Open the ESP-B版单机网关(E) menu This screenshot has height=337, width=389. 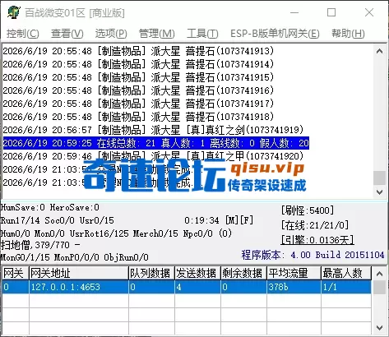pos(275,34)
